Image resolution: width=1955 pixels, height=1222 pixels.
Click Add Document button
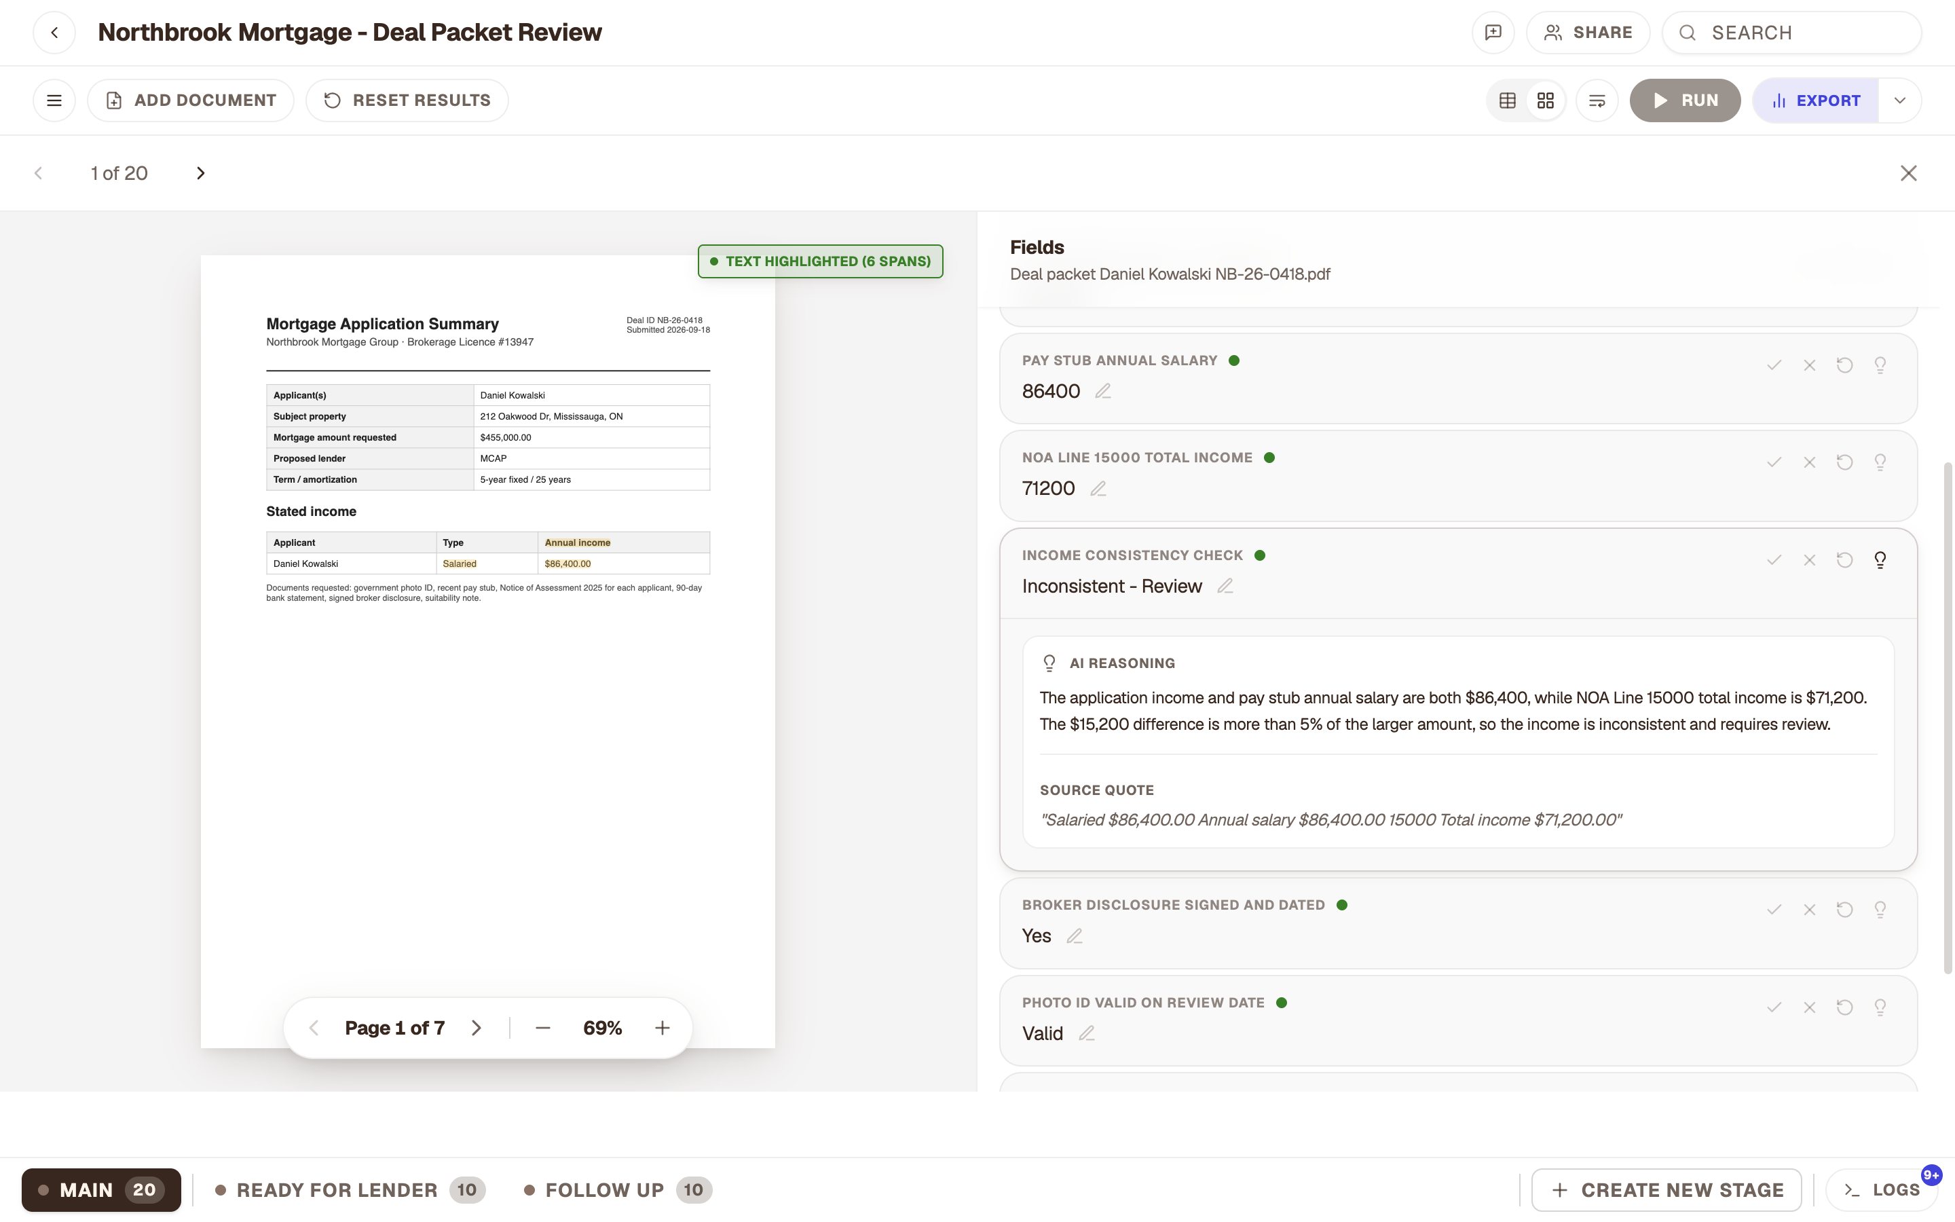pyautogui.click(x=191, y=100)
